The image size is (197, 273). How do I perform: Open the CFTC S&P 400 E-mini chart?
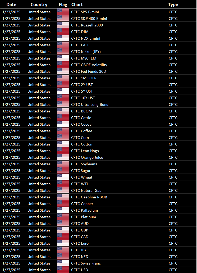[x=89, y=19]
